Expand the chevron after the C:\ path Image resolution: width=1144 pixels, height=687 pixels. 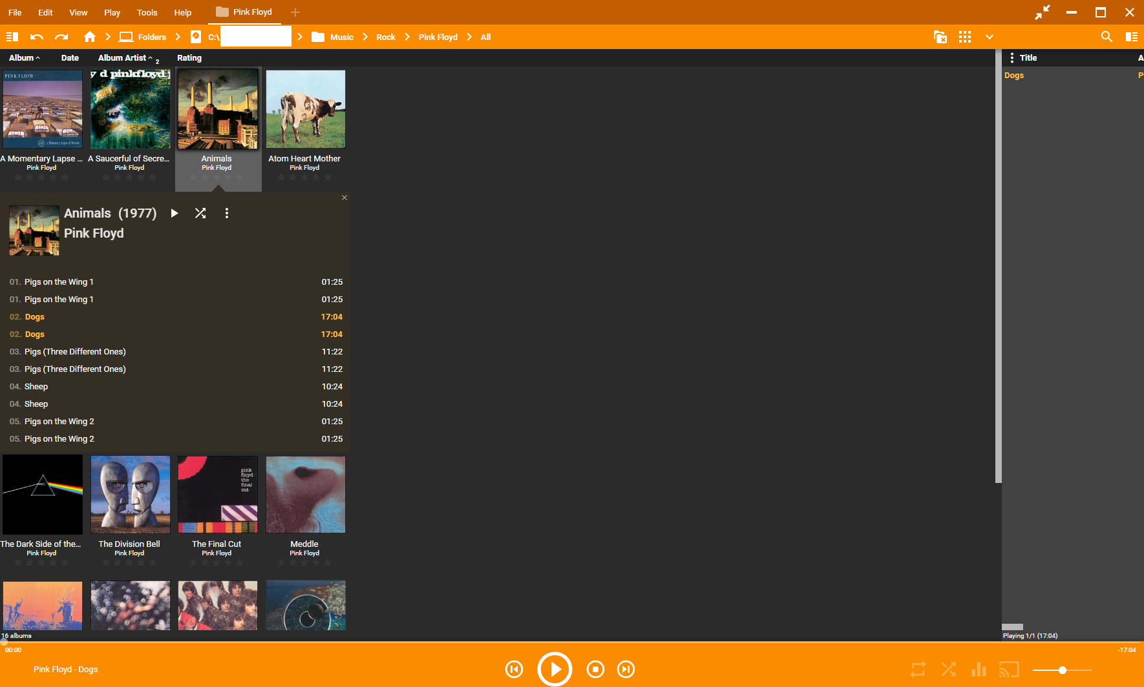[x=300, y=37]
